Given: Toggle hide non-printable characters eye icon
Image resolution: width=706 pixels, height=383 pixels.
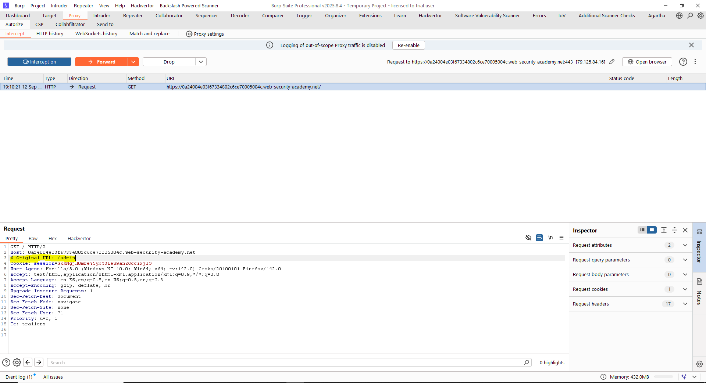Looking at the screenshot, I should pyautogui.click(x=528, y=238).
